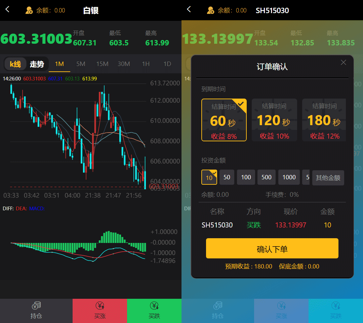Tap the back arrow beside SH515030 header

(x=189, y=10)
